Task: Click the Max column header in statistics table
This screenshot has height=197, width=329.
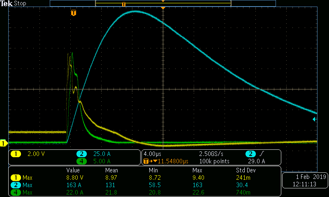Action: [197, 170]
